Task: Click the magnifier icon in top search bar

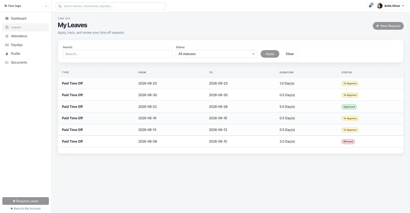Action: point(60,6)
